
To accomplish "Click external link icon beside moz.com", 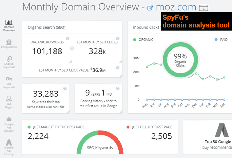I will 150,8.
